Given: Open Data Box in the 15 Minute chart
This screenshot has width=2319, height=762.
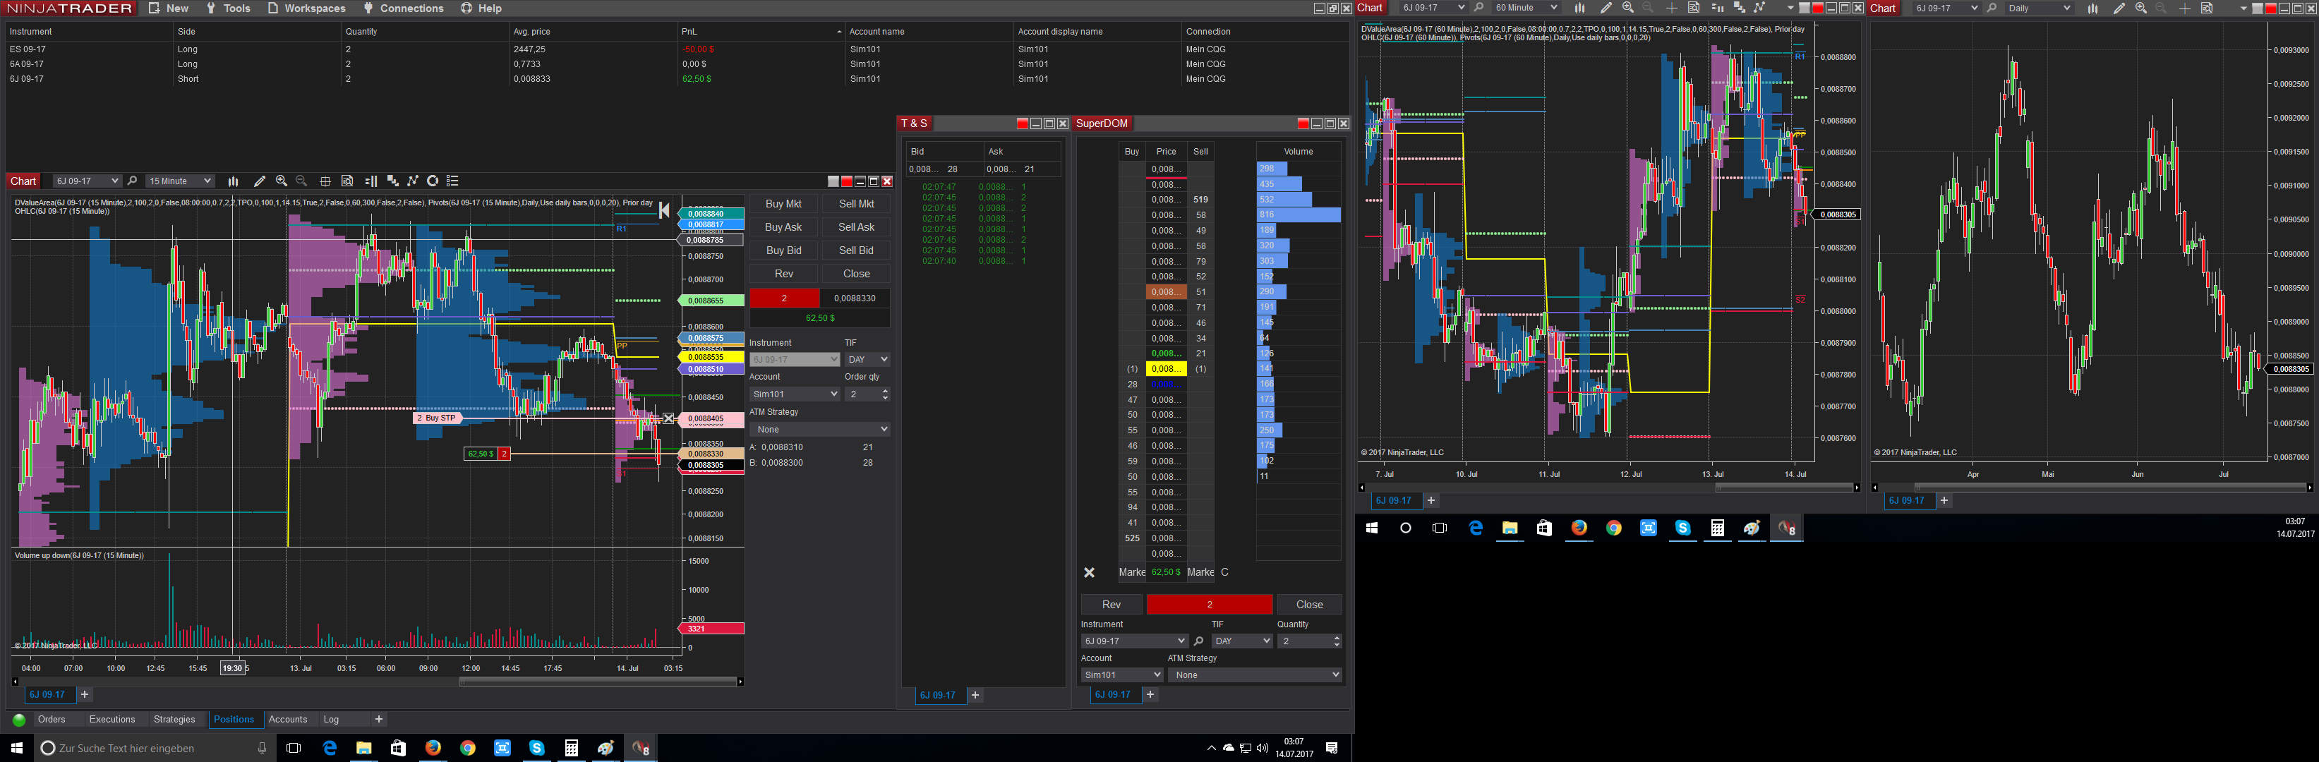Looking at the screenshot, I should 347,181.
